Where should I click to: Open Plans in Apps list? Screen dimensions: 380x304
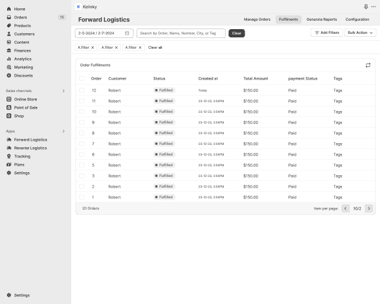coord(19,164)
